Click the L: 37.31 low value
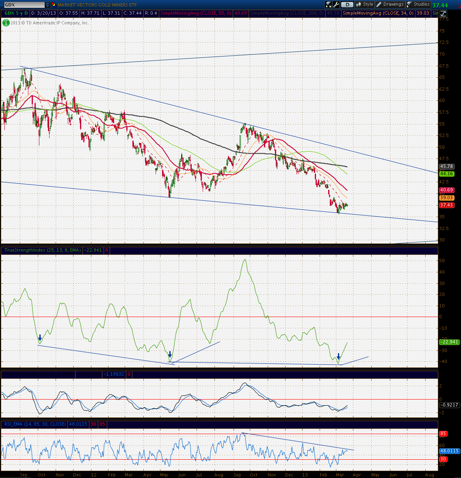This screenshot has height=478, width=461. (111, 13)
